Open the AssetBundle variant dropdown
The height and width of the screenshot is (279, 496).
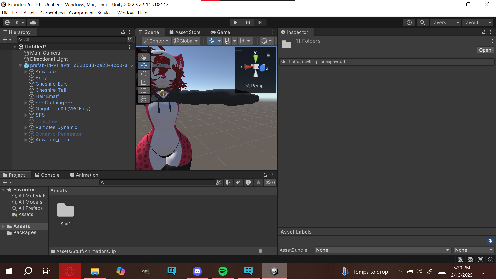(474, 250)
